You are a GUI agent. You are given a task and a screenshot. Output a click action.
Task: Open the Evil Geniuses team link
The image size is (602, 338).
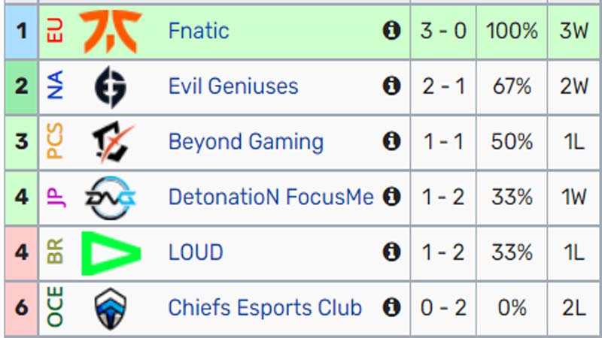[x=233, y=86]
